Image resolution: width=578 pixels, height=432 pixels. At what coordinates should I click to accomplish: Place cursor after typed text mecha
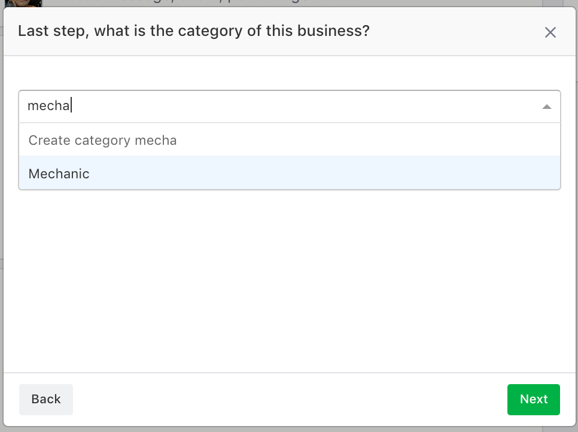pyautogui.click(x=72, y=106)
